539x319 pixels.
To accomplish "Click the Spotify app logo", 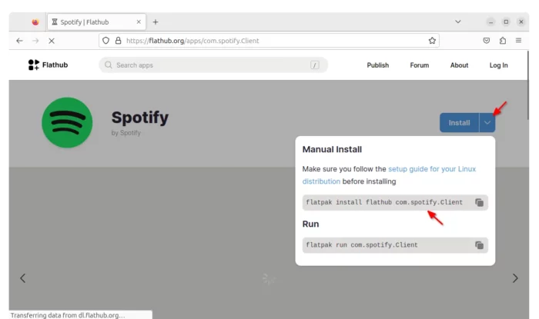I will pyautogui.click(x=67, y=123).
